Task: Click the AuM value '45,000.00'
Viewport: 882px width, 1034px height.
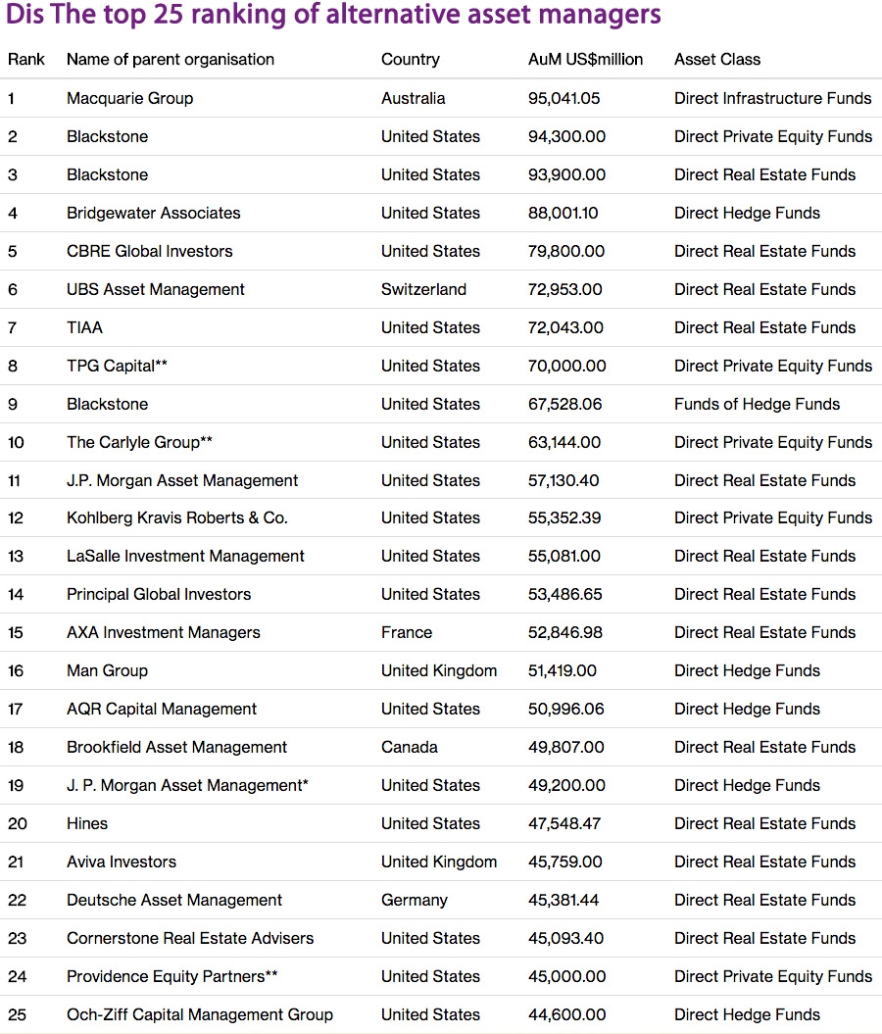Action: point(566,976)
